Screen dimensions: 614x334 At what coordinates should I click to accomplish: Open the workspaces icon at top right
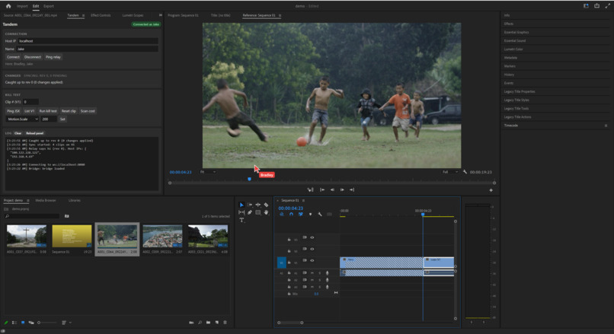point(587,6)
